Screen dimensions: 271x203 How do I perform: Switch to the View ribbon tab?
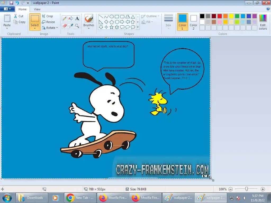(x=37, y=9)
